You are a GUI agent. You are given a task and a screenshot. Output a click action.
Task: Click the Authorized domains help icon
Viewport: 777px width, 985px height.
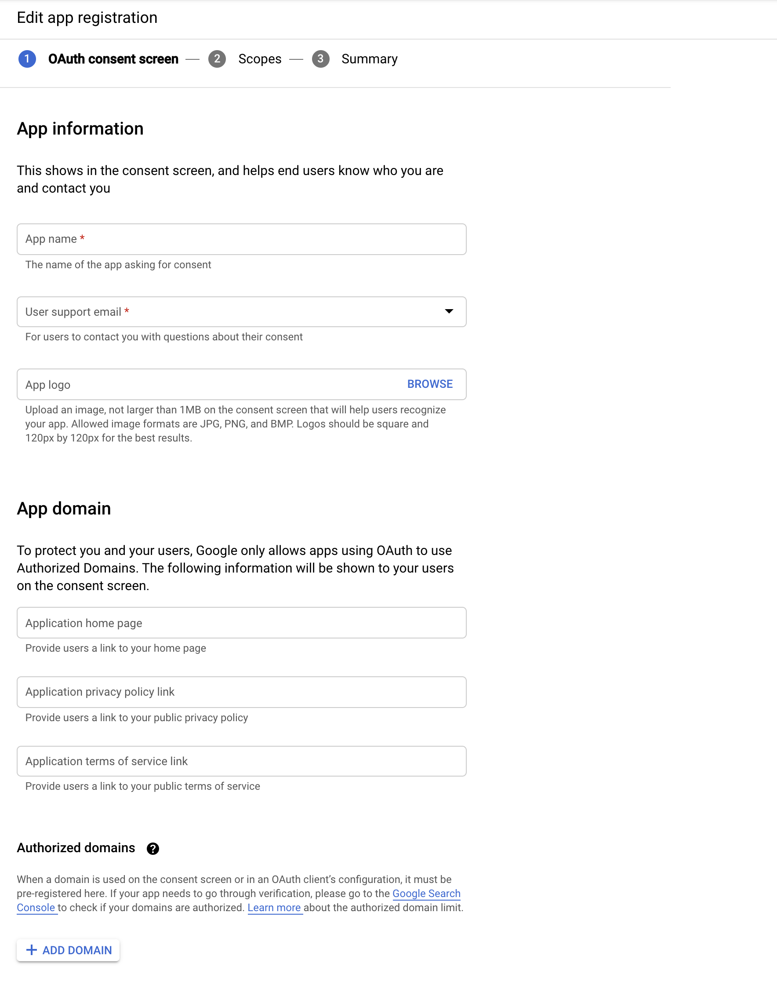pyautogui.click(x=153, y=848)
